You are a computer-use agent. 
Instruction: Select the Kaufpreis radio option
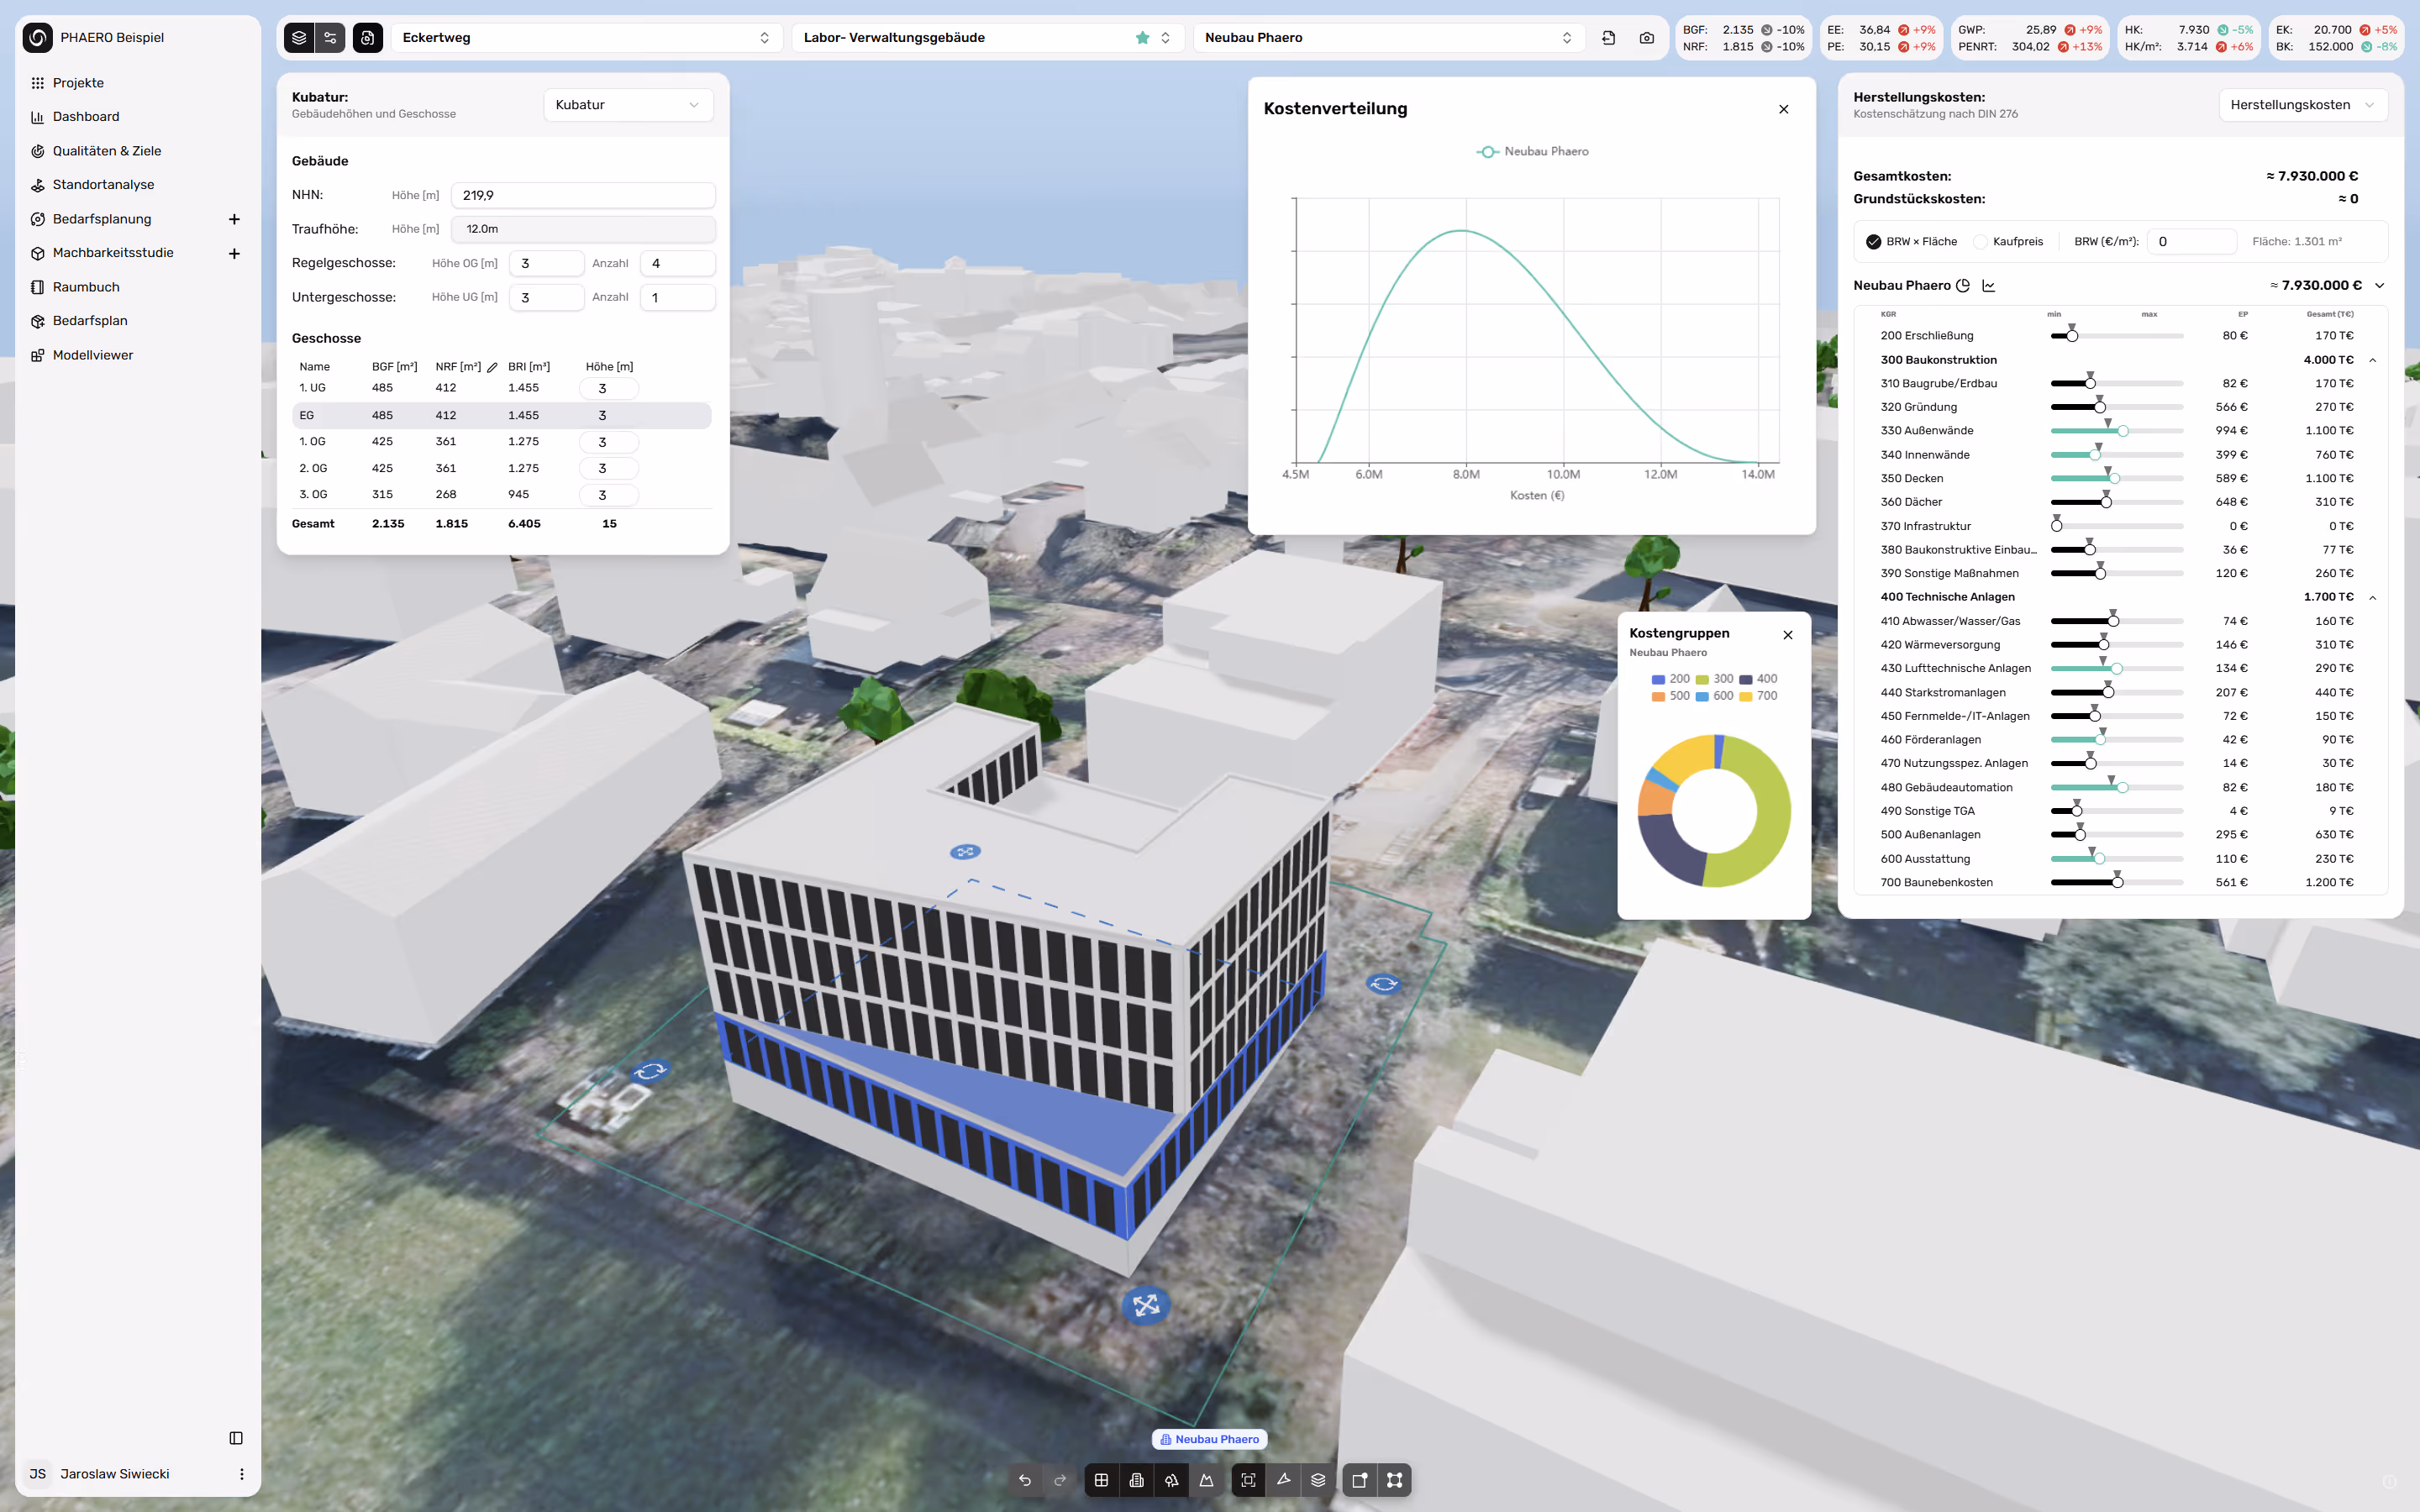click(x=1980, y=242)
